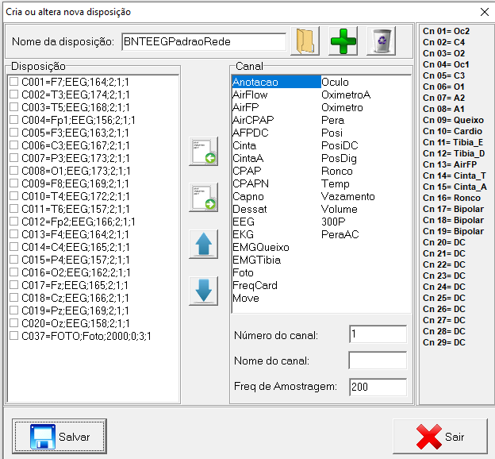Click the recycle bin delete icon
Image resolution: width=495 pixels, height=459 pixels.
[381, 41]
